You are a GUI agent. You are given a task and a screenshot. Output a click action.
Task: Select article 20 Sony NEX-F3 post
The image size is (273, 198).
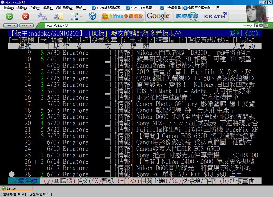(135, 123)
